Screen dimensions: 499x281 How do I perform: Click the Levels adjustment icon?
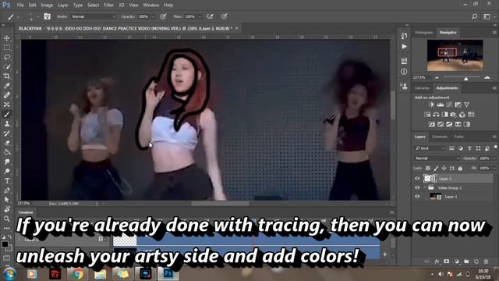tap(441, 105)
